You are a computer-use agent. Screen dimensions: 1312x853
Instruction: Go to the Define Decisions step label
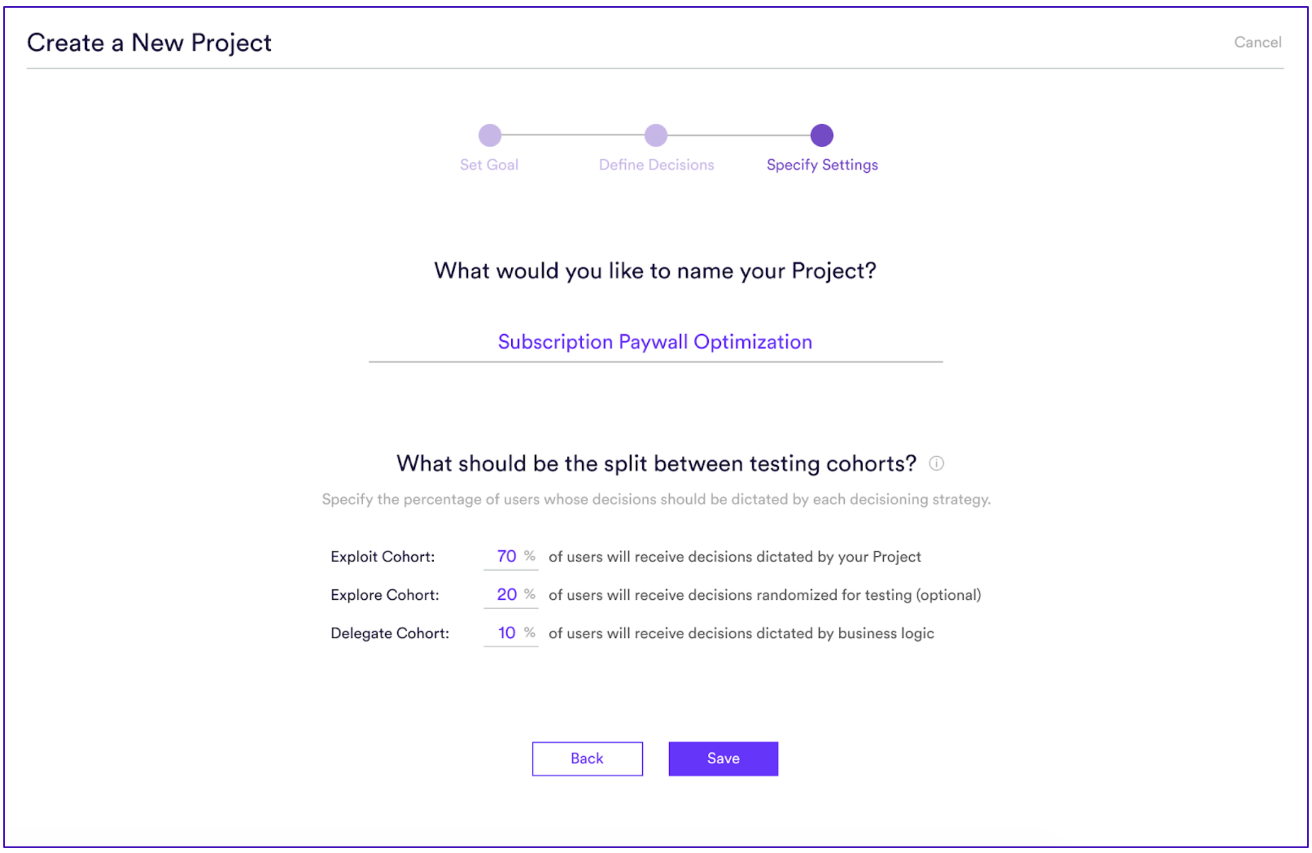click(656, 165)
